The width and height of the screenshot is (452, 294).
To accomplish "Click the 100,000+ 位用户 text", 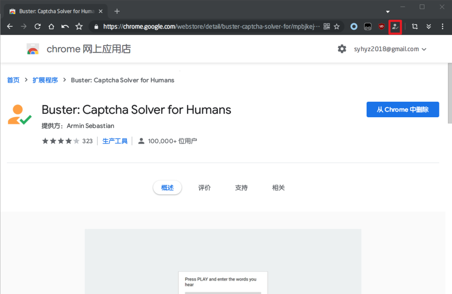I will [172, 141].
